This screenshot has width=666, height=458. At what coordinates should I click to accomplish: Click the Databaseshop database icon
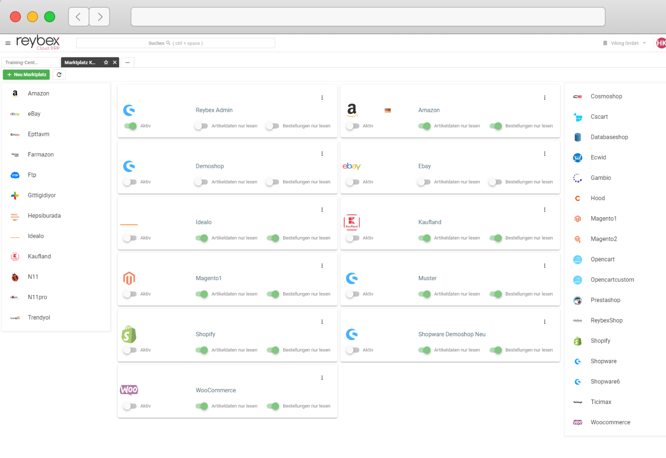tap(577, 137)
